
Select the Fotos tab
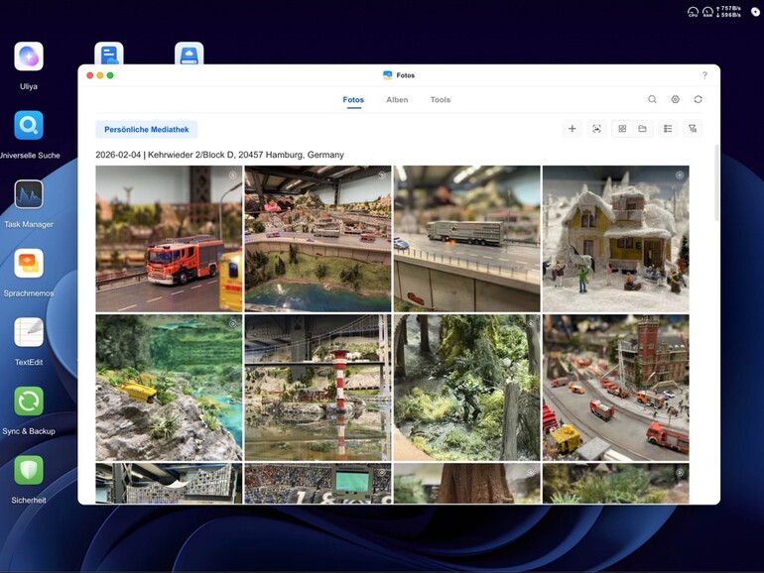pyautogui.click(x=353, y=100)
